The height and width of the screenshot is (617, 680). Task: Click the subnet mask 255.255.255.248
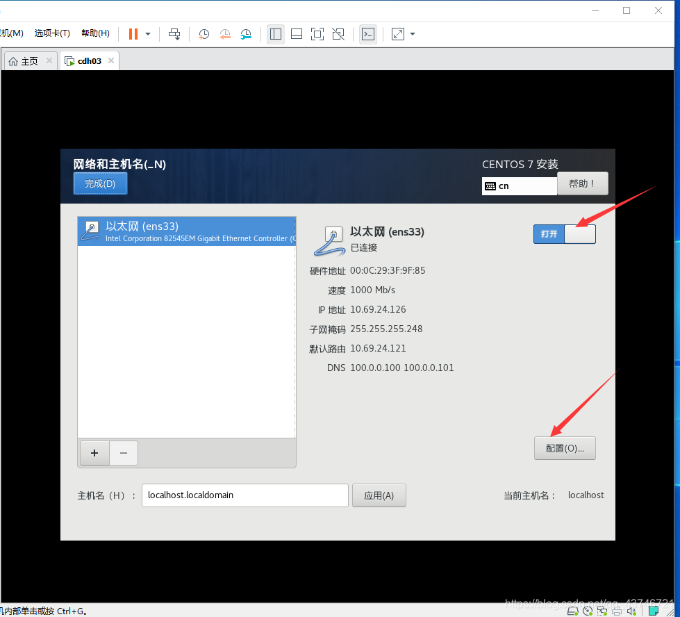[x=386, y=329]
